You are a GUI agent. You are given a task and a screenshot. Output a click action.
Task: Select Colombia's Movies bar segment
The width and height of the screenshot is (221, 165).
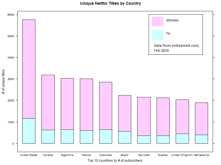point(106,106)
